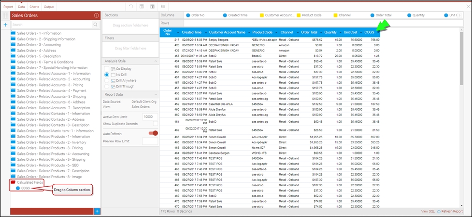Viewport: 472px width, 217px height.
Task: Click the Created Time field in Columns
Action: click(x=235, y=15)
